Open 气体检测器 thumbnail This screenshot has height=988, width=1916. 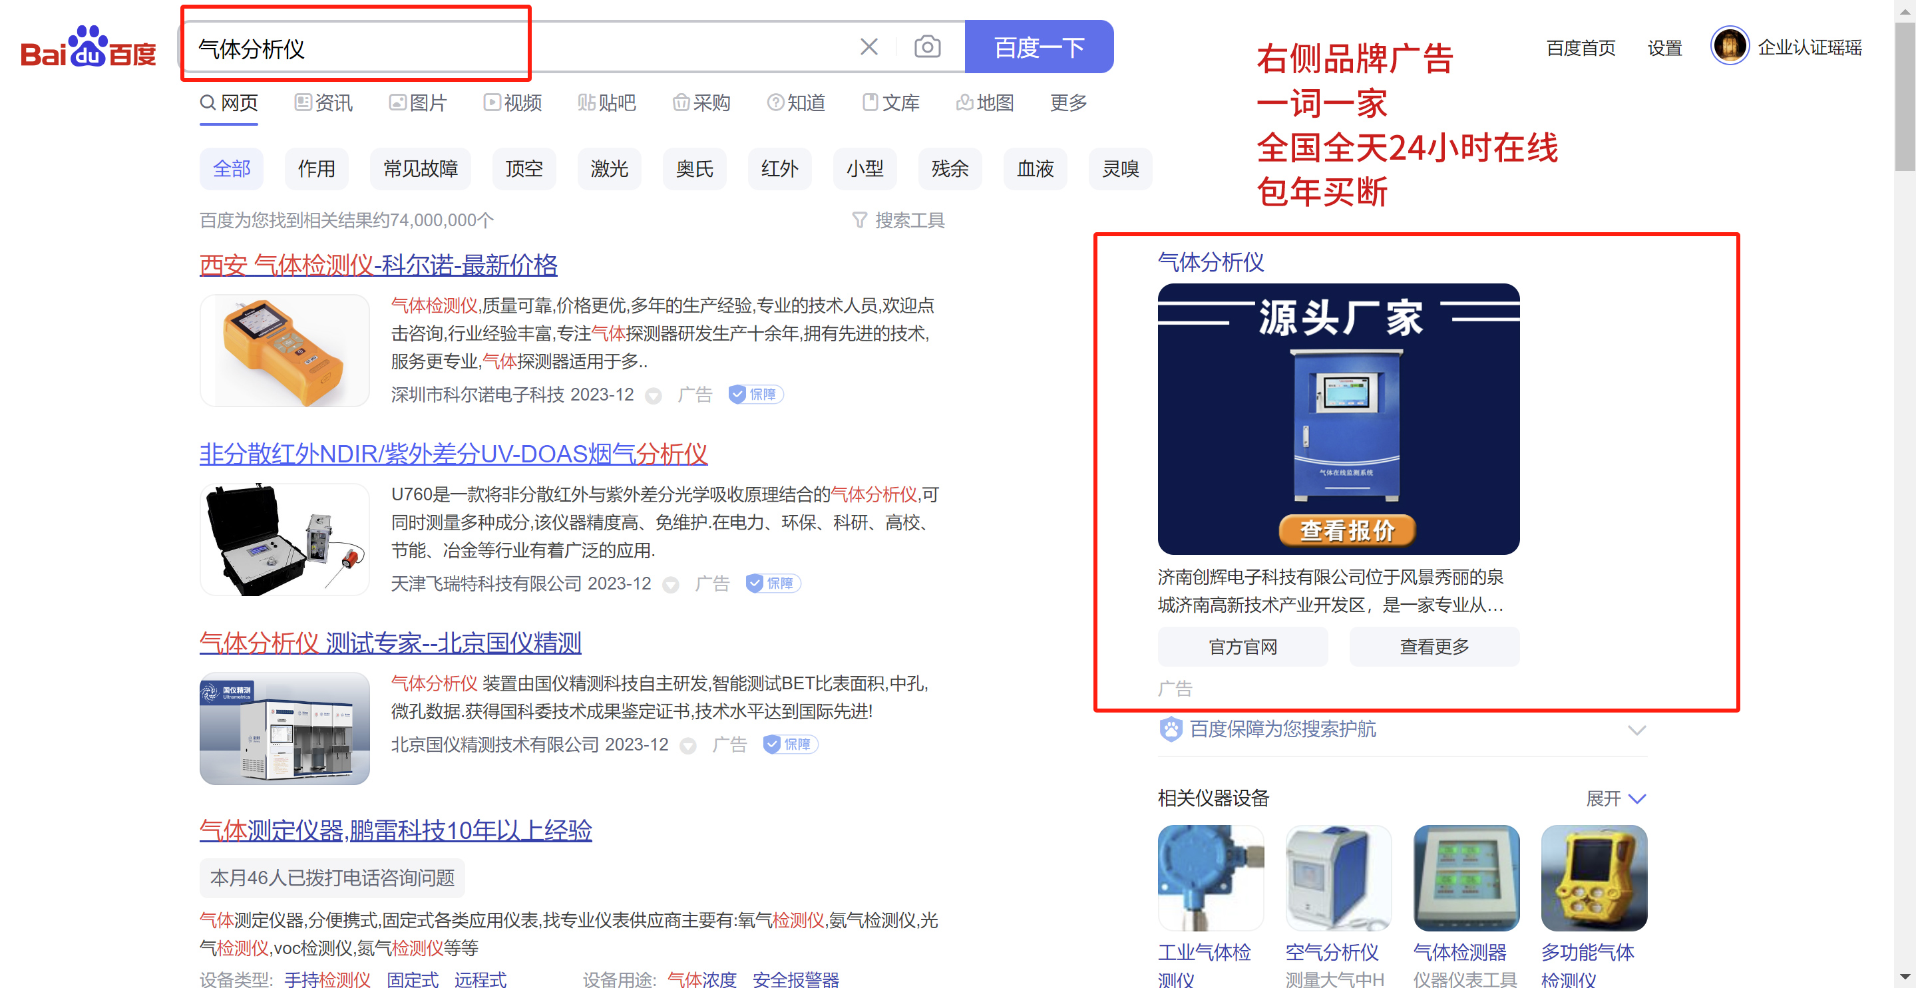coord(1466,878)
